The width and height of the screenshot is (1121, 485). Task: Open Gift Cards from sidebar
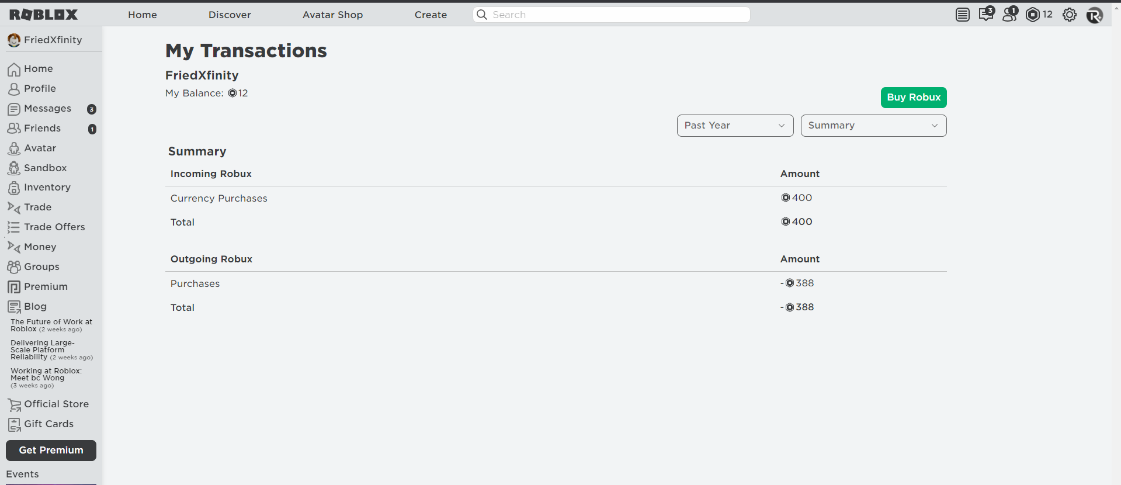coord(41,424)
